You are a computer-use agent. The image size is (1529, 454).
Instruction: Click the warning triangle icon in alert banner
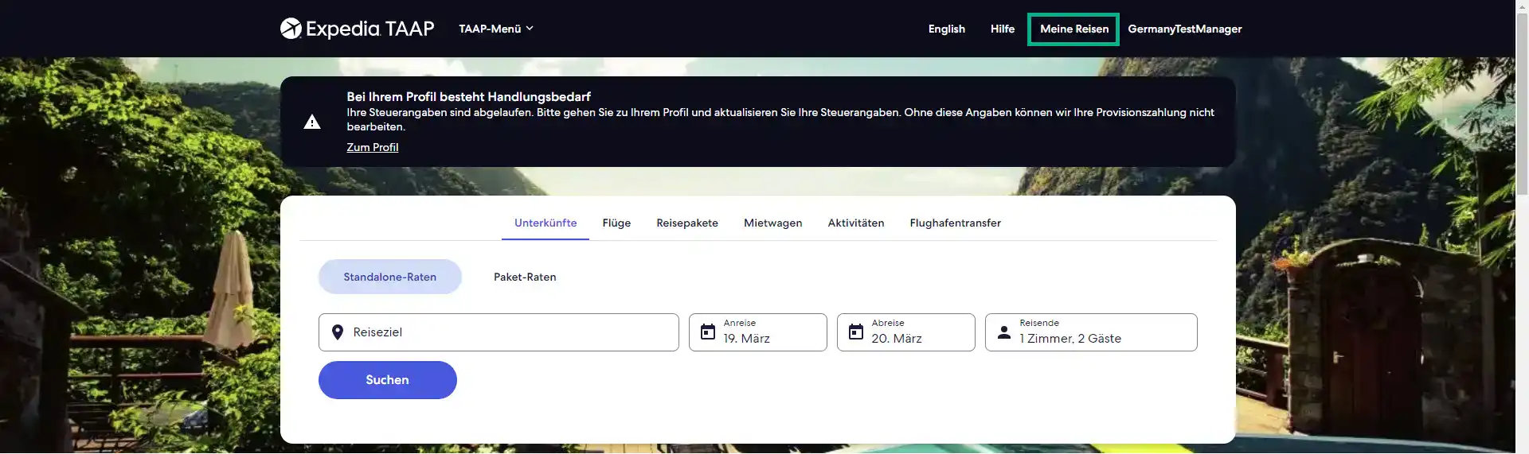pyautogui.click(x=312, y=122)
